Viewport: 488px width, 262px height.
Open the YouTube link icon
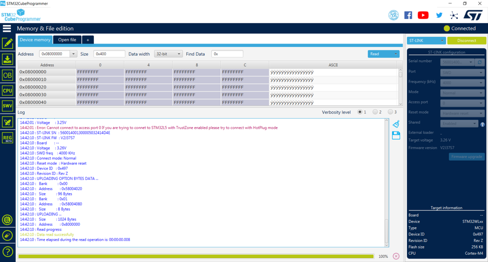pyautogui.click(x=423, y=15)
